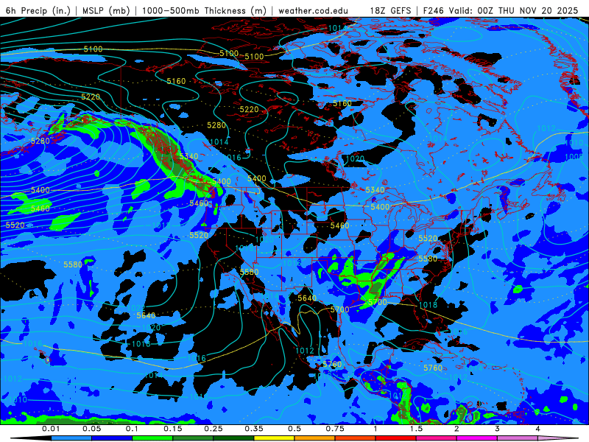The width and height of the screenshot is (589, 442).
Task: Select the dark green 0.25–0.35 legend swatch
Action: [x=233, y=438]
